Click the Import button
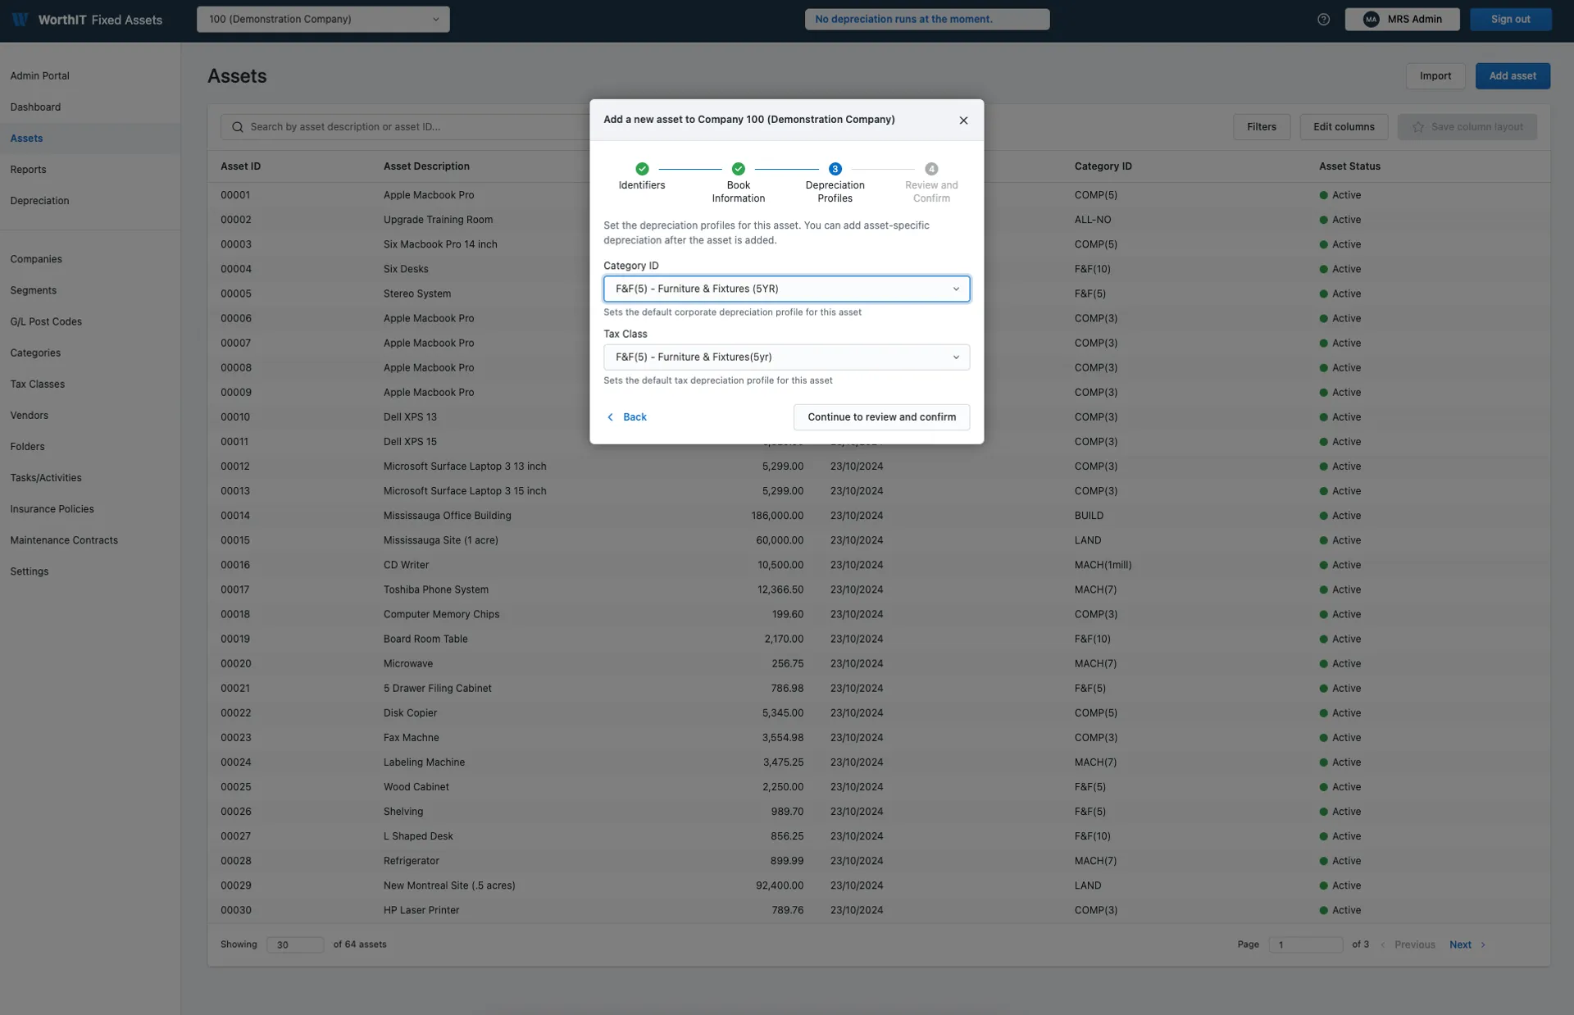 (1435, 75)
